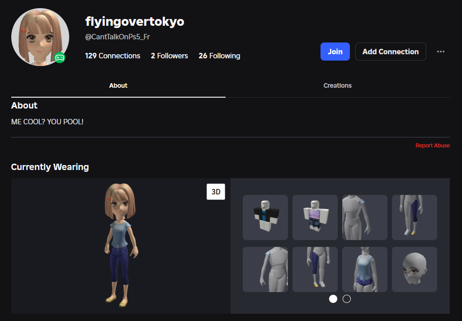Open the three-dots more options menu
Screen dimensions: 462x321
click(441, 52)
